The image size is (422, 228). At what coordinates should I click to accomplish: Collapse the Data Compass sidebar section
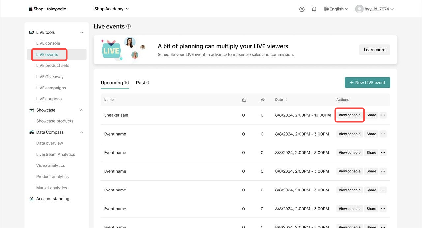pos(82,132)
